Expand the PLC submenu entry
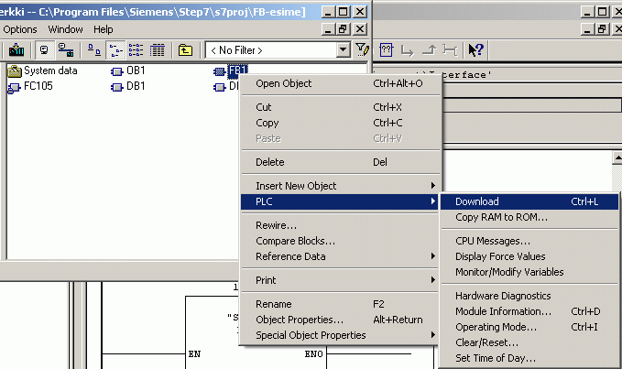Viewport: 622px width, 369px height. pos(340,201)
